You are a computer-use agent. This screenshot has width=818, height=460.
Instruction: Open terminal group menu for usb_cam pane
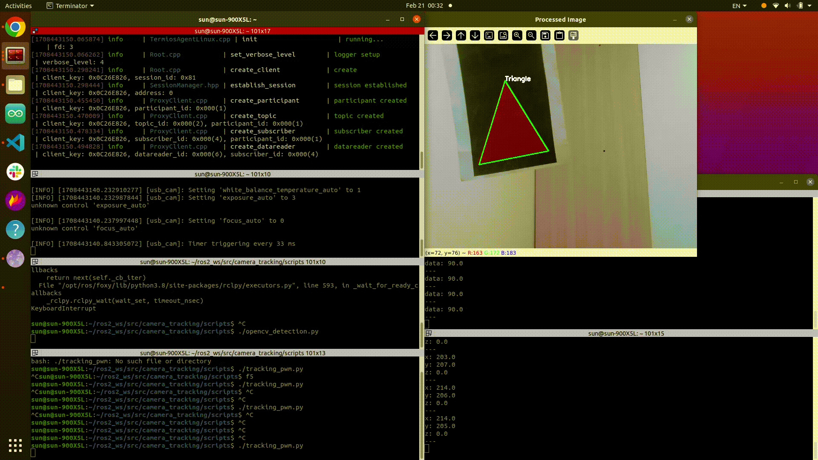coord(35,174)
